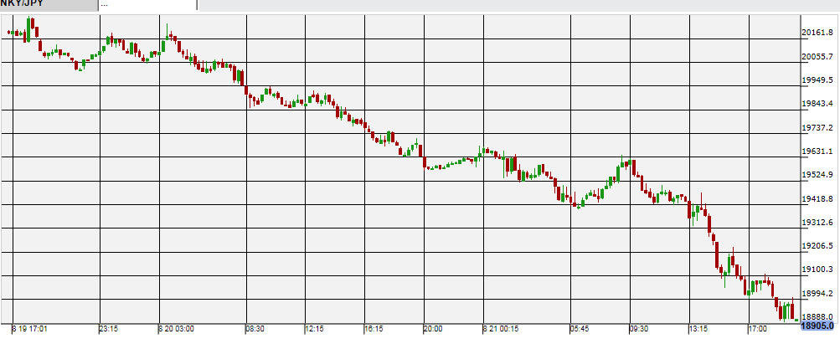Click the highlighted 18905.0 current price label

[x=820, y=326]
